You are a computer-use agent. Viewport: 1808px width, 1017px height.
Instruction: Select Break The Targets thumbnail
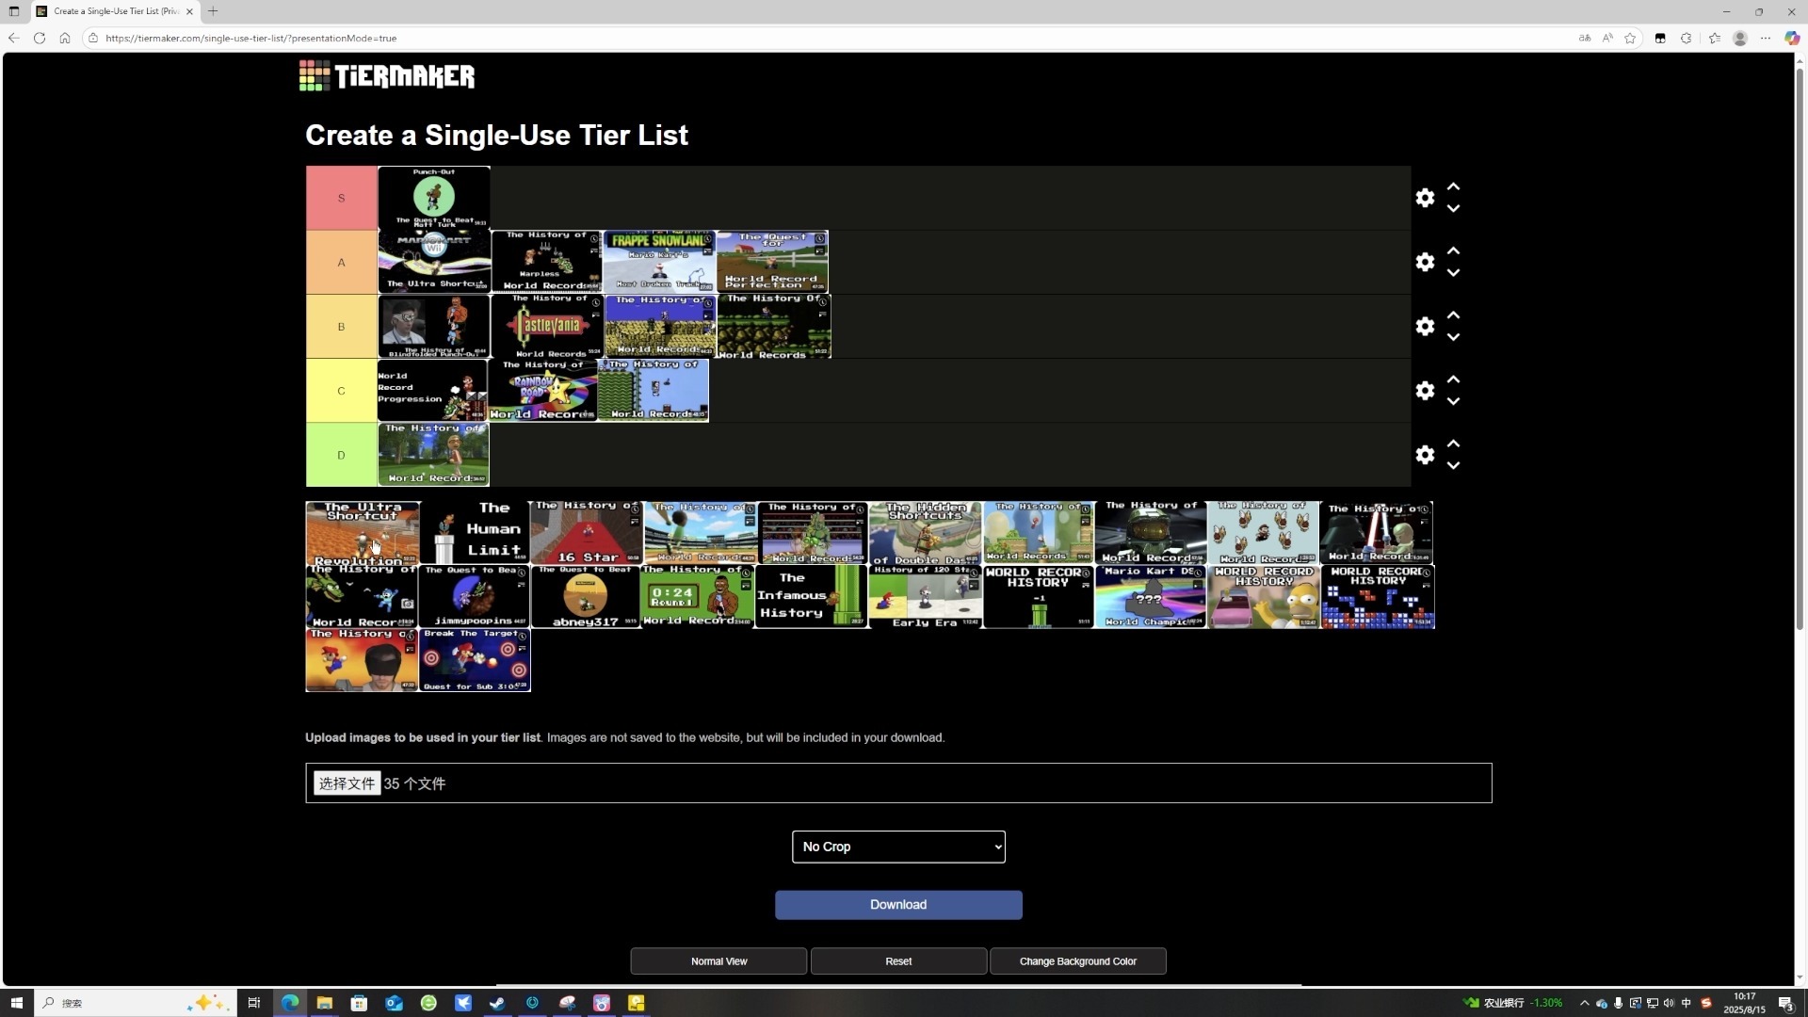[475, 660]
